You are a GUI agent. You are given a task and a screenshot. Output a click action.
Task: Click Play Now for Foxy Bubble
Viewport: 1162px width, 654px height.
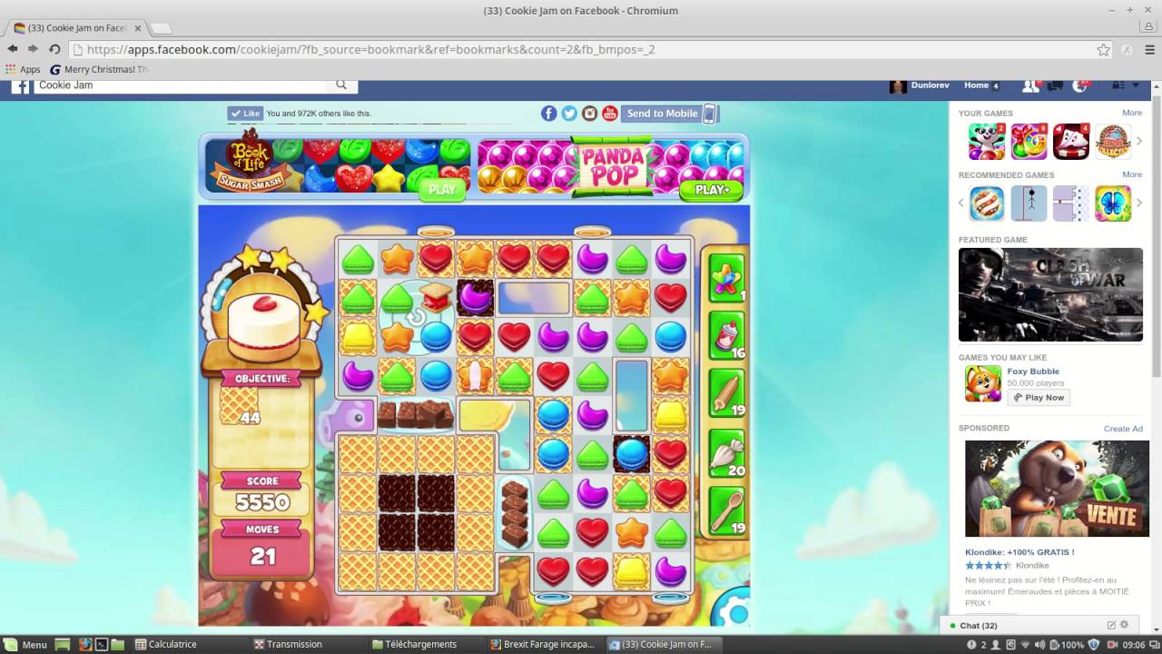click(x=1039, y=397)
